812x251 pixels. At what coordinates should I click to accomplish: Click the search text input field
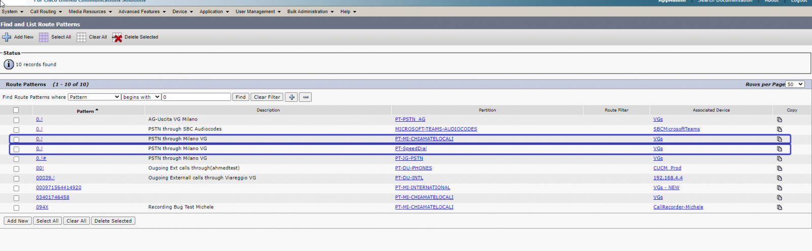(196, 97)
